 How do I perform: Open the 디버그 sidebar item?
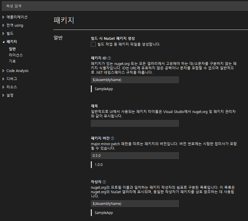point(12,79)
